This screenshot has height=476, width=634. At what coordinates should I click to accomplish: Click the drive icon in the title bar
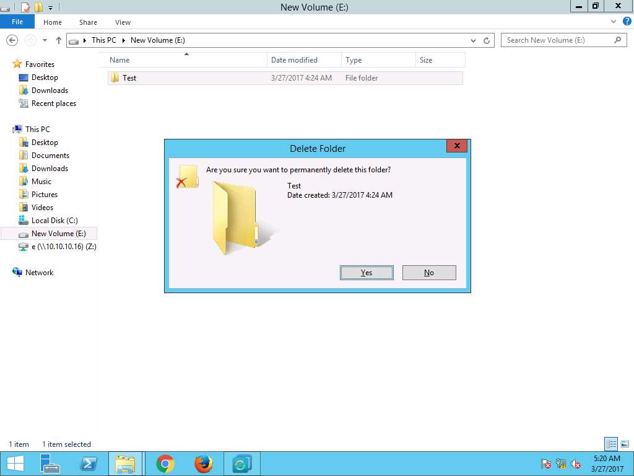point(5,8)
